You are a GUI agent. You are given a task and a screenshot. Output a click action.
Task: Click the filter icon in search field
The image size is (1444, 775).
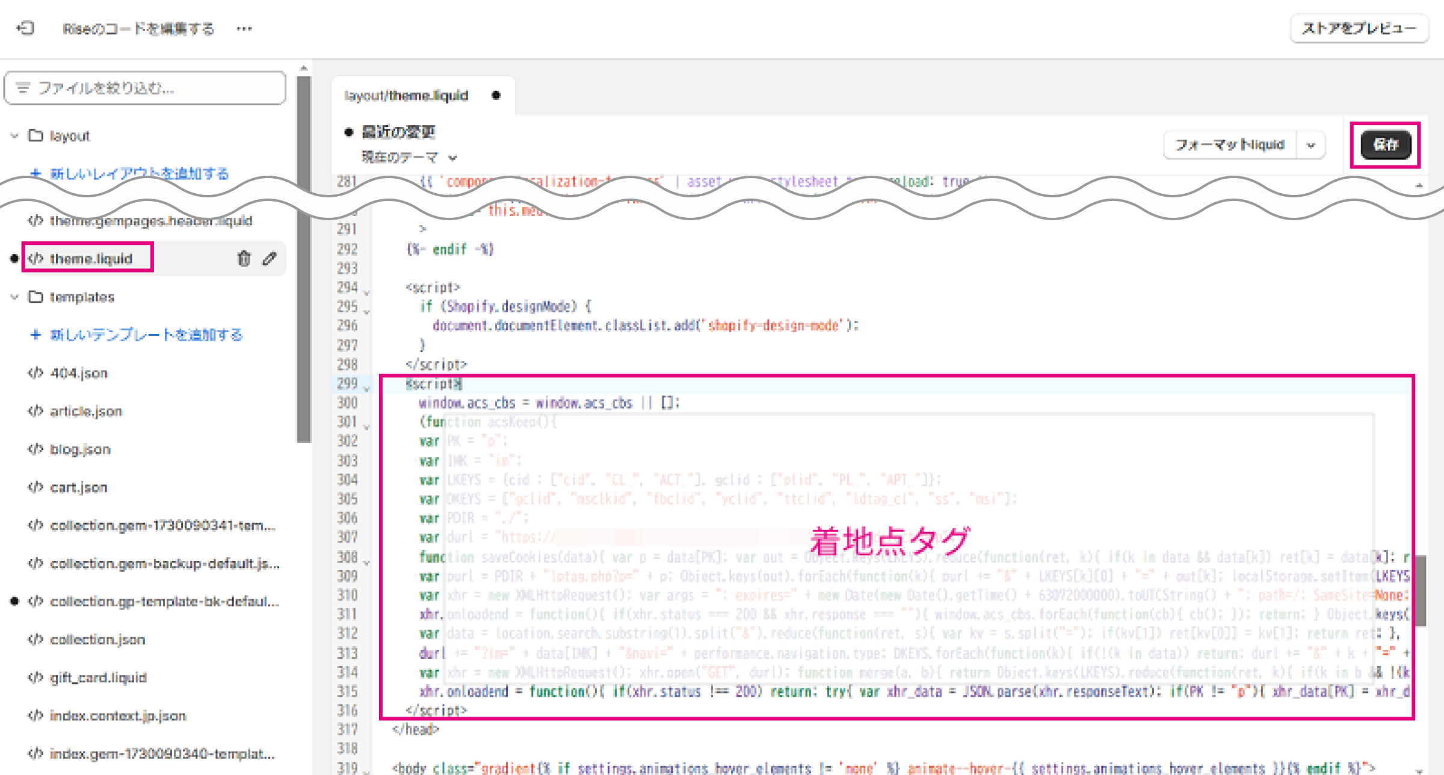coord(23,88)
